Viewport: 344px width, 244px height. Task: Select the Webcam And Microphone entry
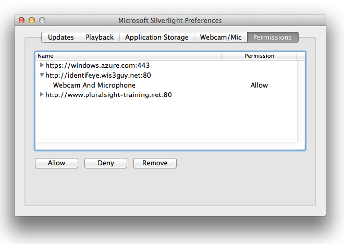coord(166,85)
